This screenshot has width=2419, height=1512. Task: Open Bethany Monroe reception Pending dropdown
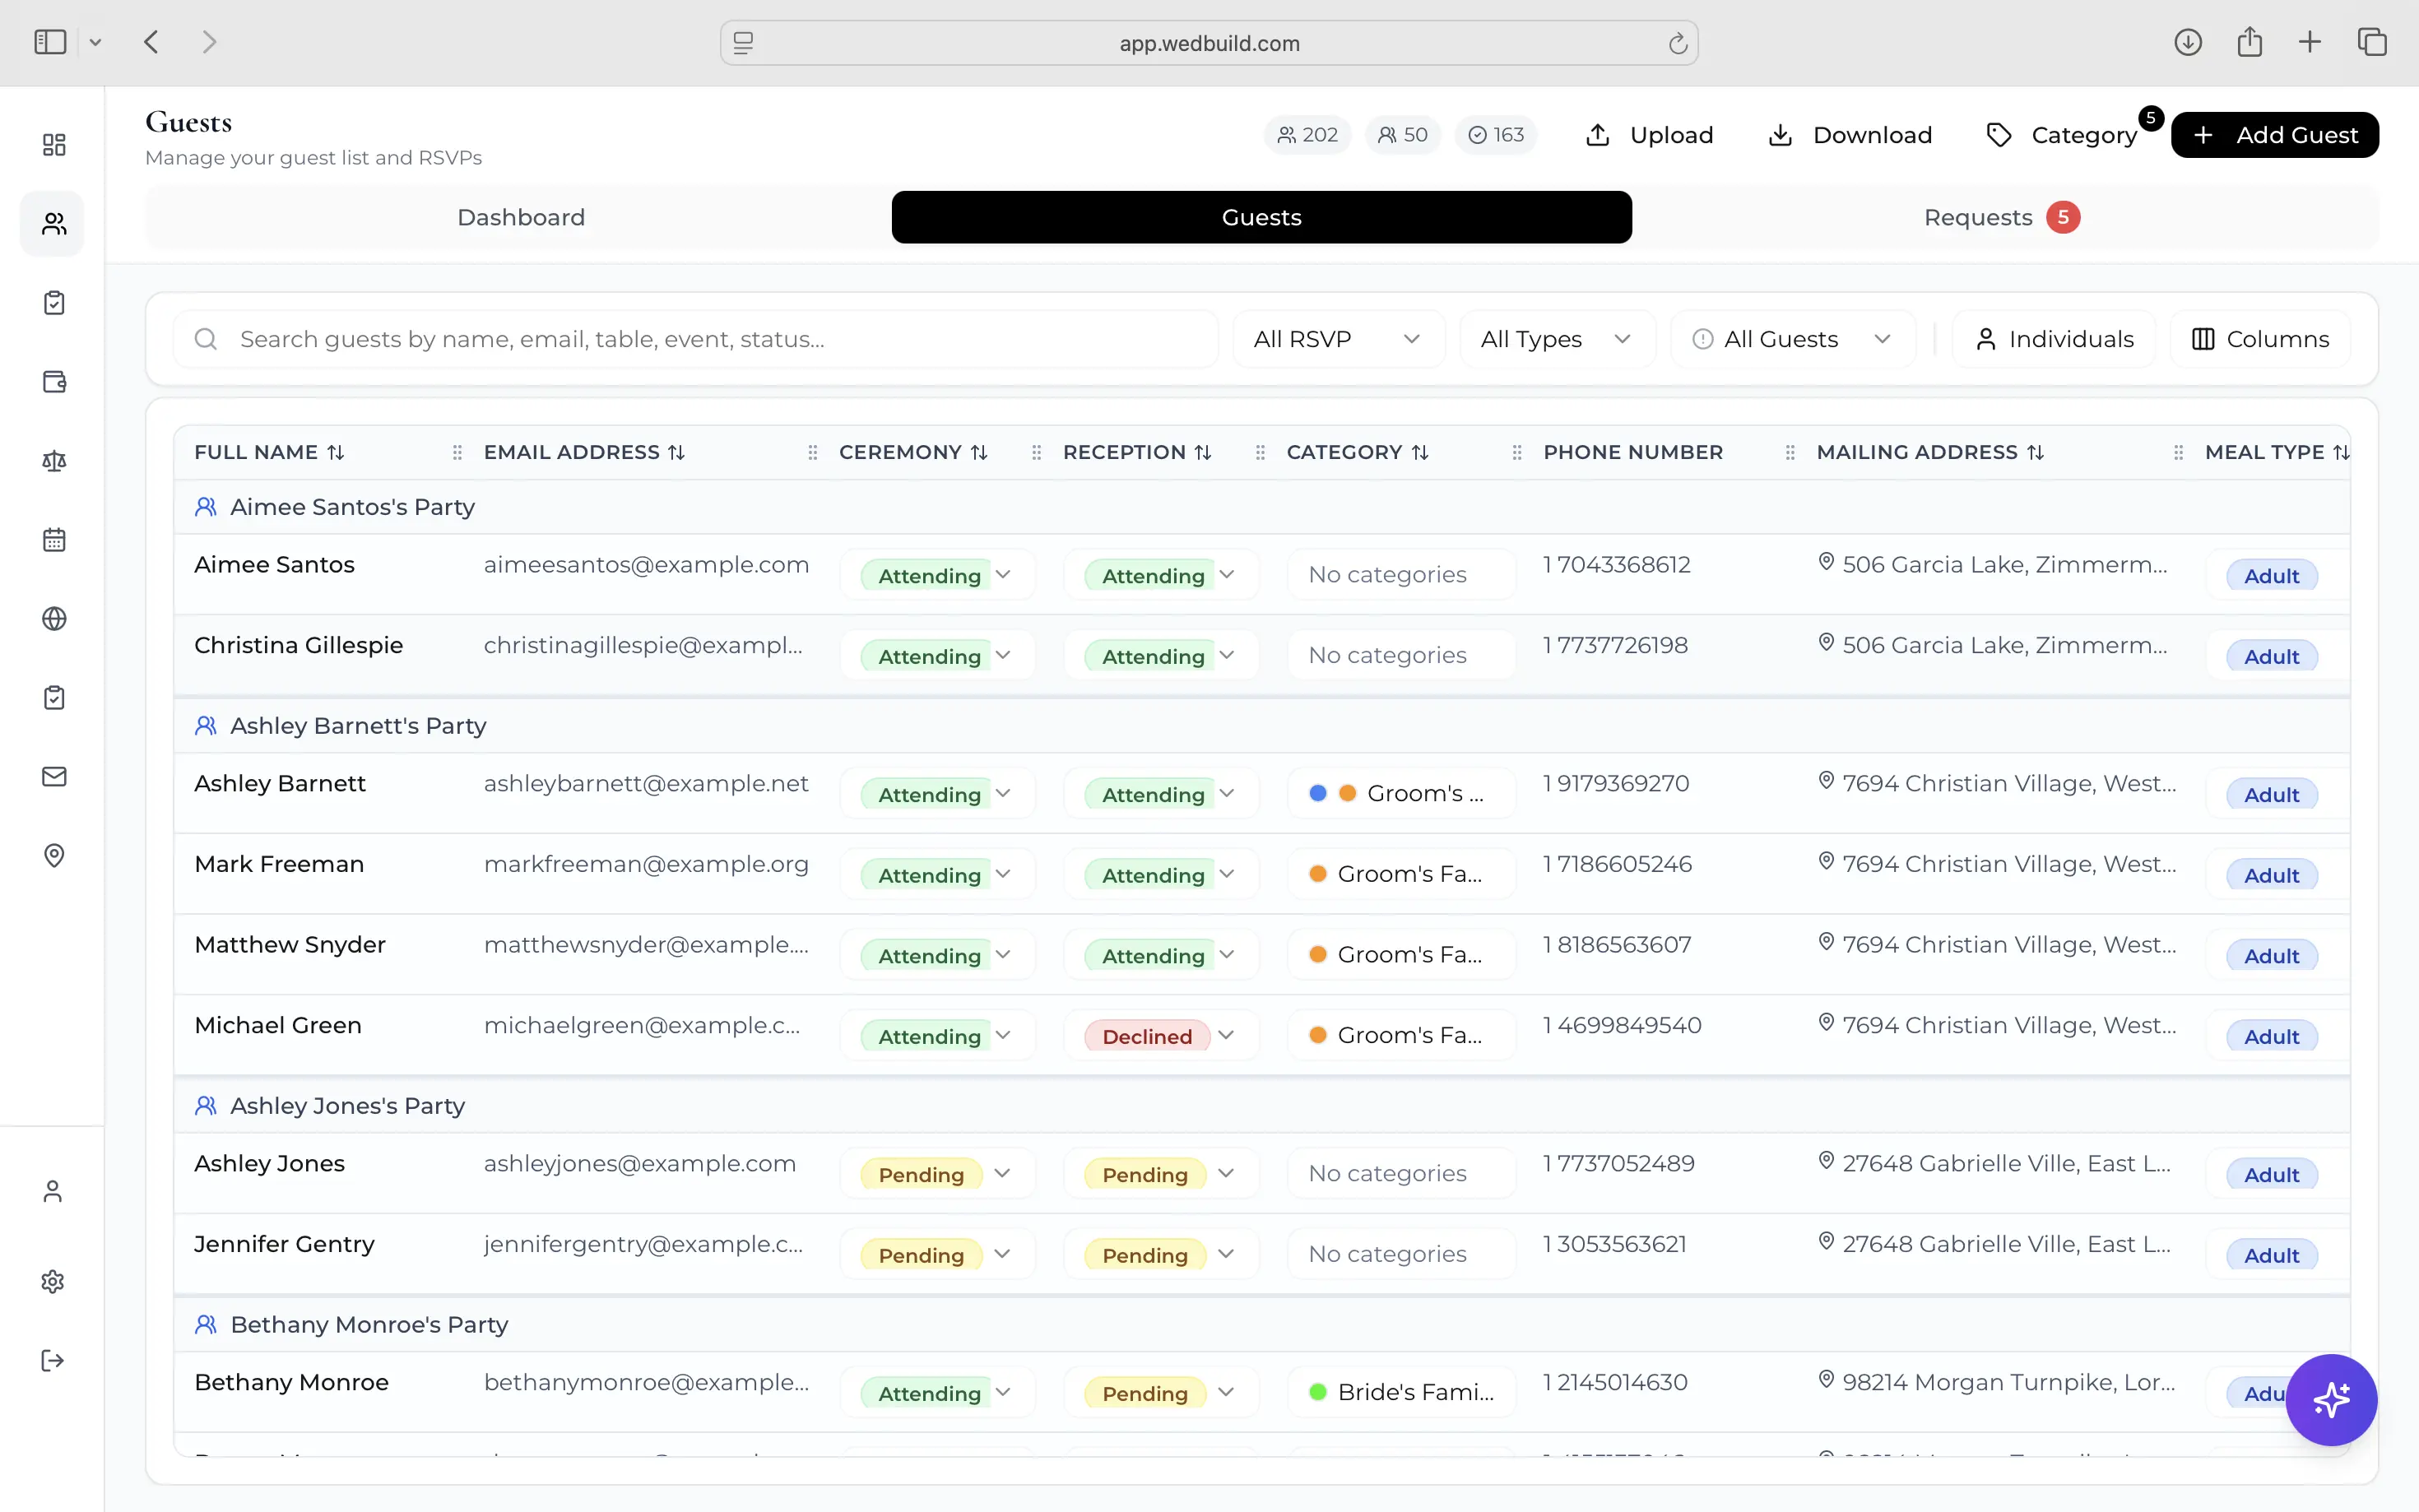[1161, 1393]
